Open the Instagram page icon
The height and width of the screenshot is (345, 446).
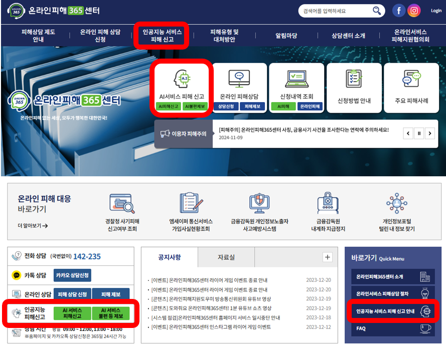(x=414, y=11)
